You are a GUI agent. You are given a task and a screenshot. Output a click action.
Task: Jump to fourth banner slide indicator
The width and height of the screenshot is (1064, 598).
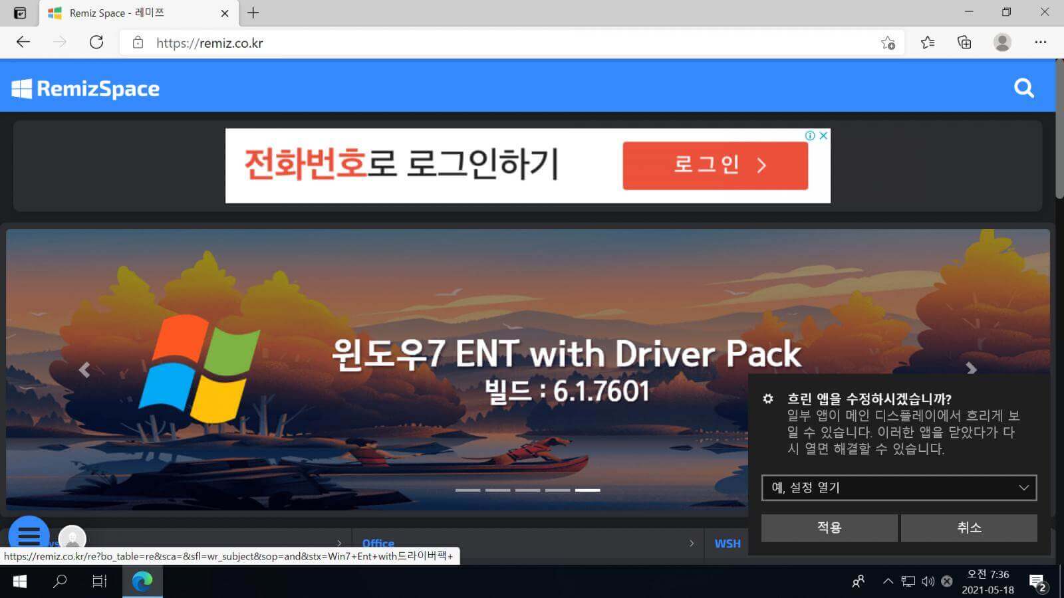557,490
